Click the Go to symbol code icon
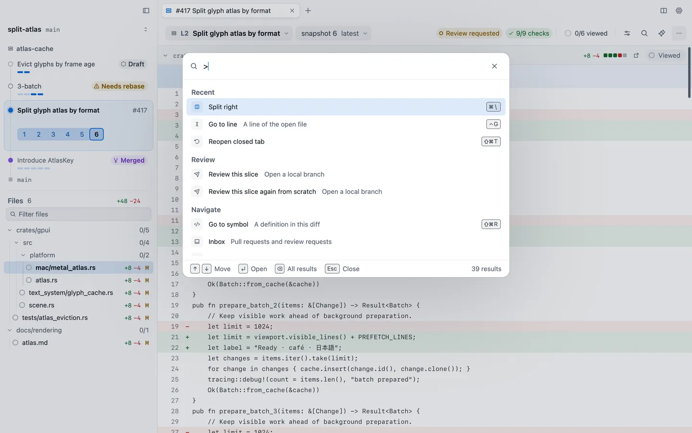The image size is (692, 433). point(197,224)
